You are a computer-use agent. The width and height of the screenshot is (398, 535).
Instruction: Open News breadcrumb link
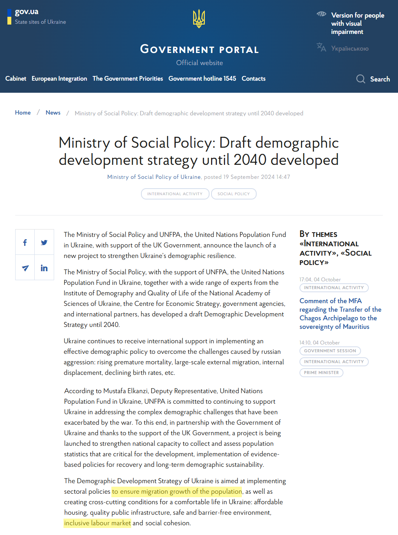[x=53, y=113]
